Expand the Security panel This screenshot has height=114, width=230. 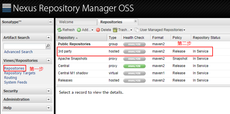48,91
